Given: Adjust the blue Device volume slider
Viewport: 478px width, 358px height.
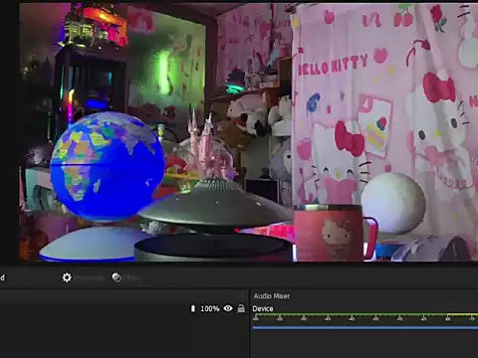Looking at the screenshot, I should click(365, 328).
